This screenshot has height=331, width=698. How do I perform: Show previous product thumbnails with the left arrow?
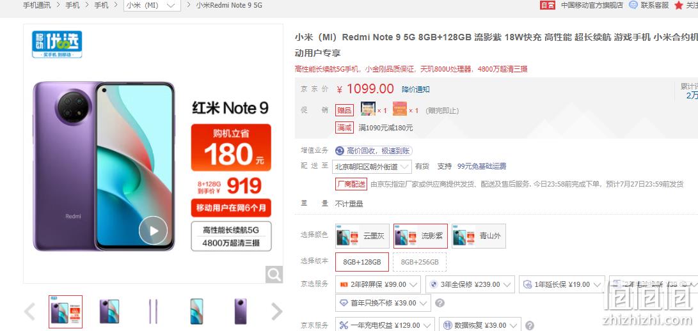coord(29,311)
